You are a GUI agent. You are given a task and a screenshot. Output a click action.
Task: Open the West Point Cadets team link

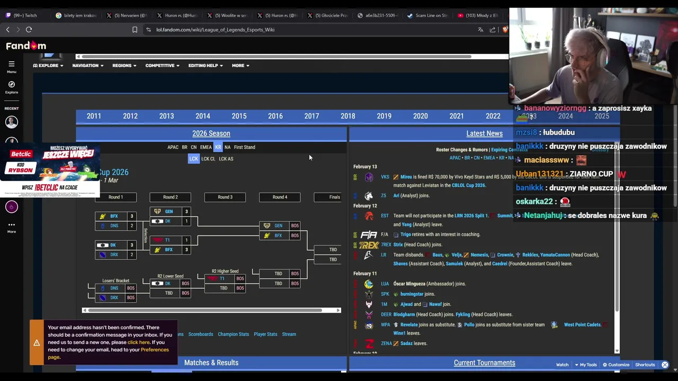point(582,325)
